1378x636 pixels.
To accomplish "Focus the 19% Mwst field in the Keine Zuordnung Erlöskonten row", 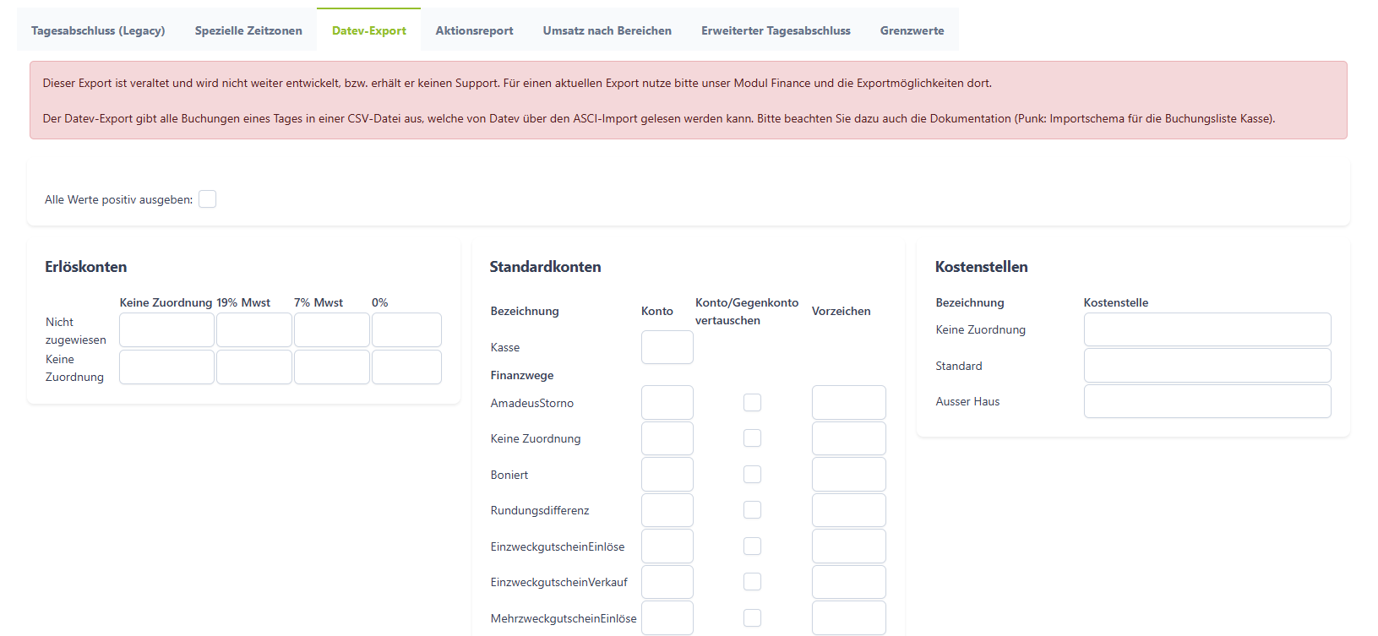I will 254,367.
